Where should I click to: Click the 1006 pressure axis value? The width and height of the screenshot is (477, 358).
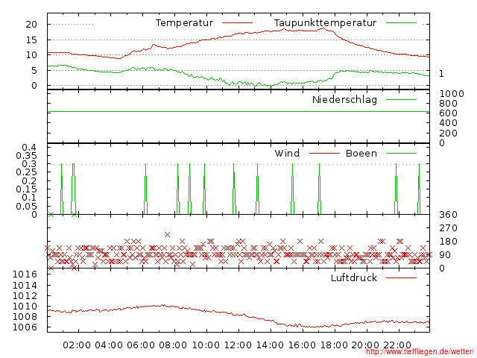coord(25,327)
